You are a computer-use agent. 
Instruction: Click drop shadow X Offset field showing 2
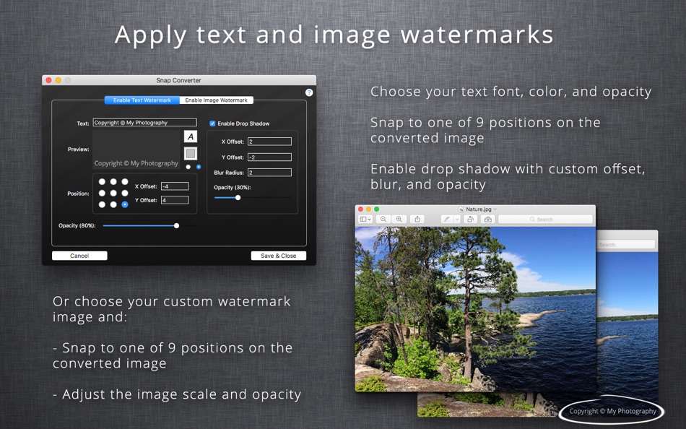tap(269, 142)
